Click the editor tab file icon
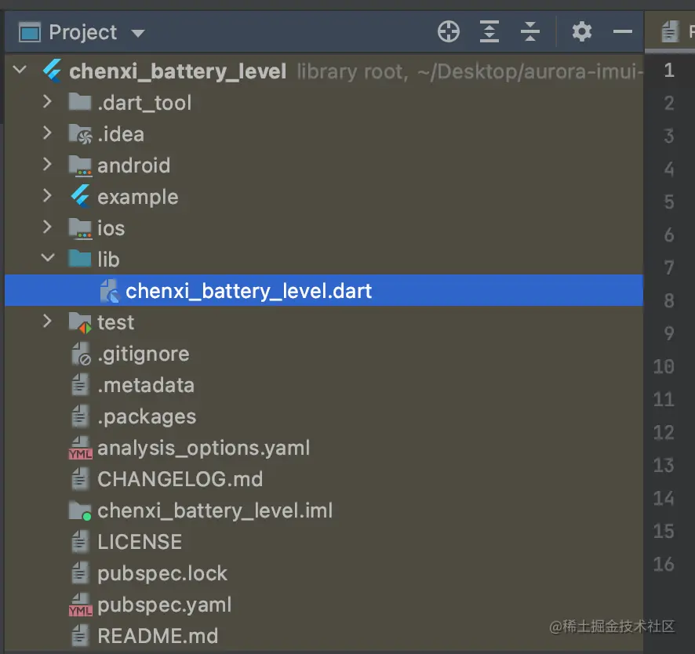The image size is (695, 654). coord(670,31)
